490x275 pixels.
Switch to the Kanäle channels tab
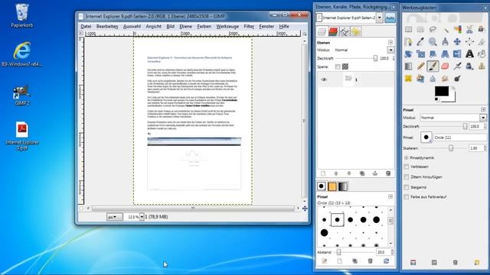[x=333, y=31]
